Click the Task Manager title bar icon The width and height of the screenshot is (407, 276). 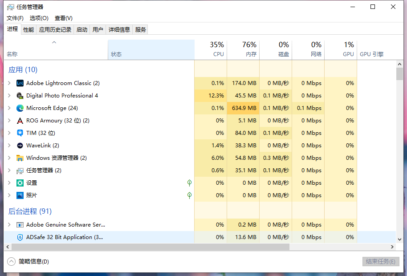[11, 7]
